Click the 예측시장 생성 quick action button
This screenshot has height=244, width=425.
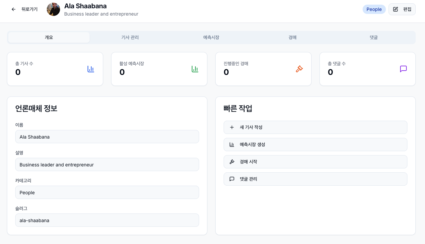tap(315, 145)
